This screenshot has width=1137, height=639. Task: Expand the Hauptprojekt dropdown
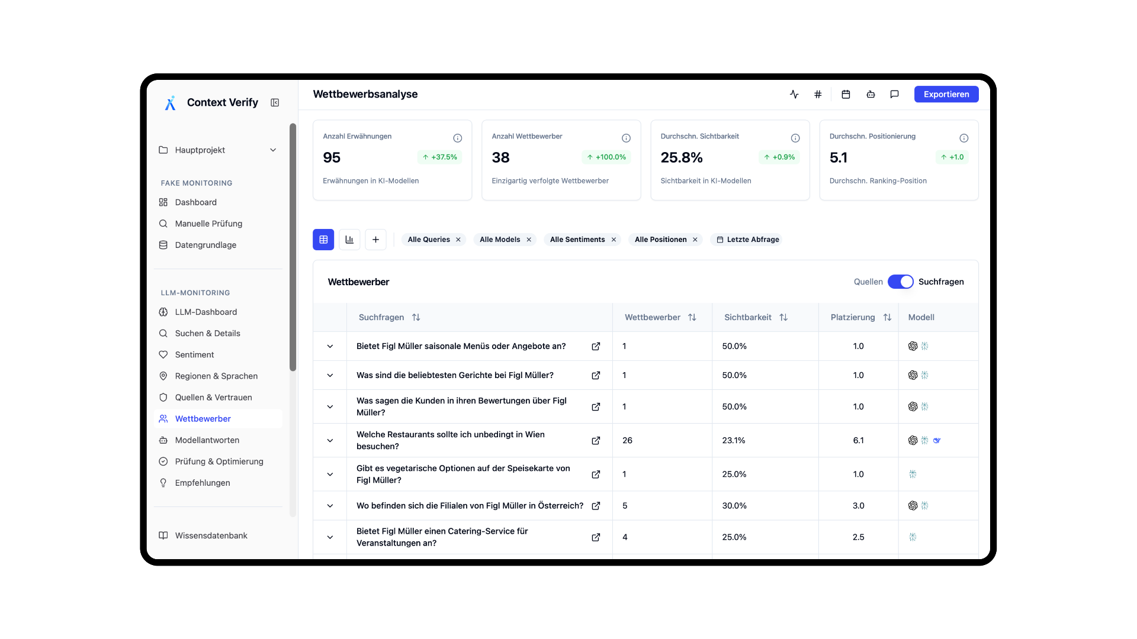[x=273, y=150]
